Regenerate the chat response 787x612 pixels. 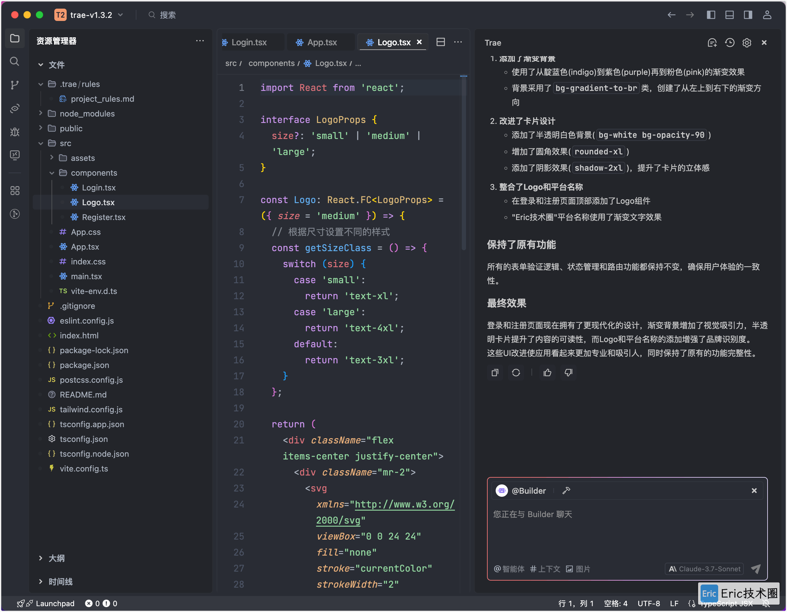click(x=516, y=373)
